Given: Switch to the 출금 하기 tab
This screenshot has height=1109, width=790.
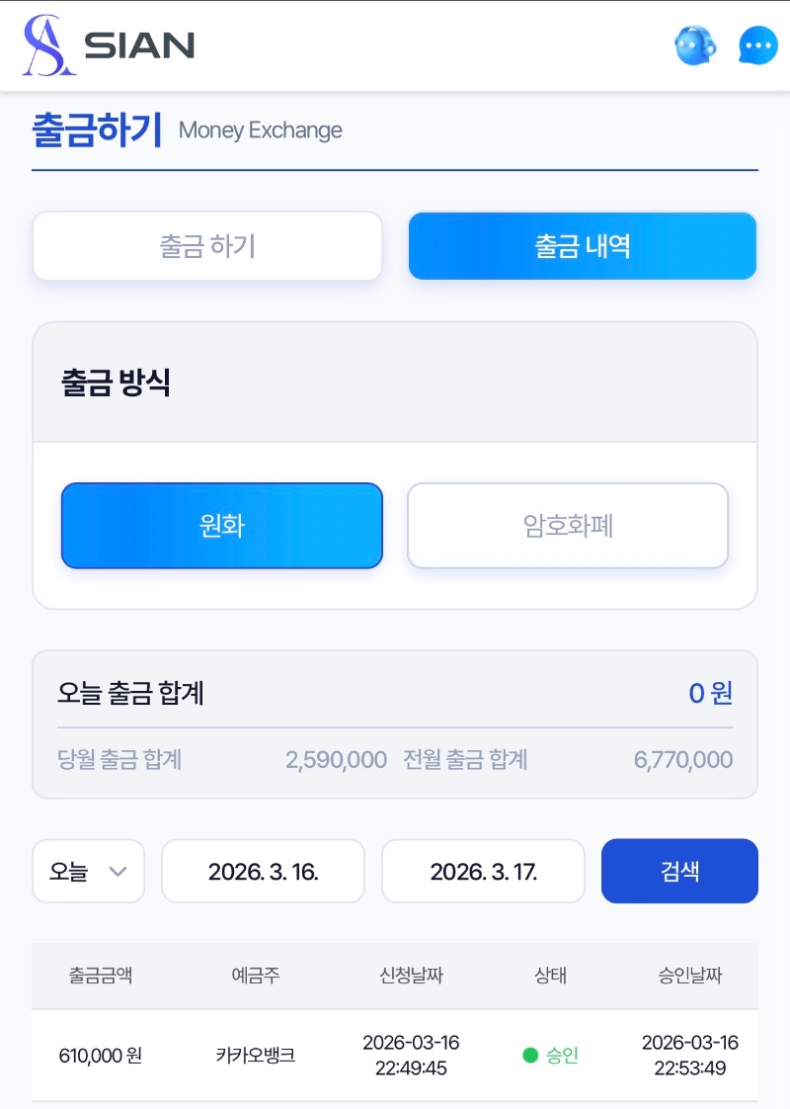Looking at the screenshot, I should coord(207,246).
